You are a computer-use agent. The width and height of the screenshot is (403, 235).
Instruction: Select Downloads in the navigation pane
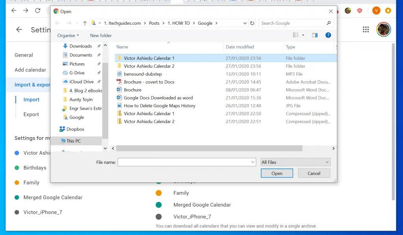pos(80,46)
